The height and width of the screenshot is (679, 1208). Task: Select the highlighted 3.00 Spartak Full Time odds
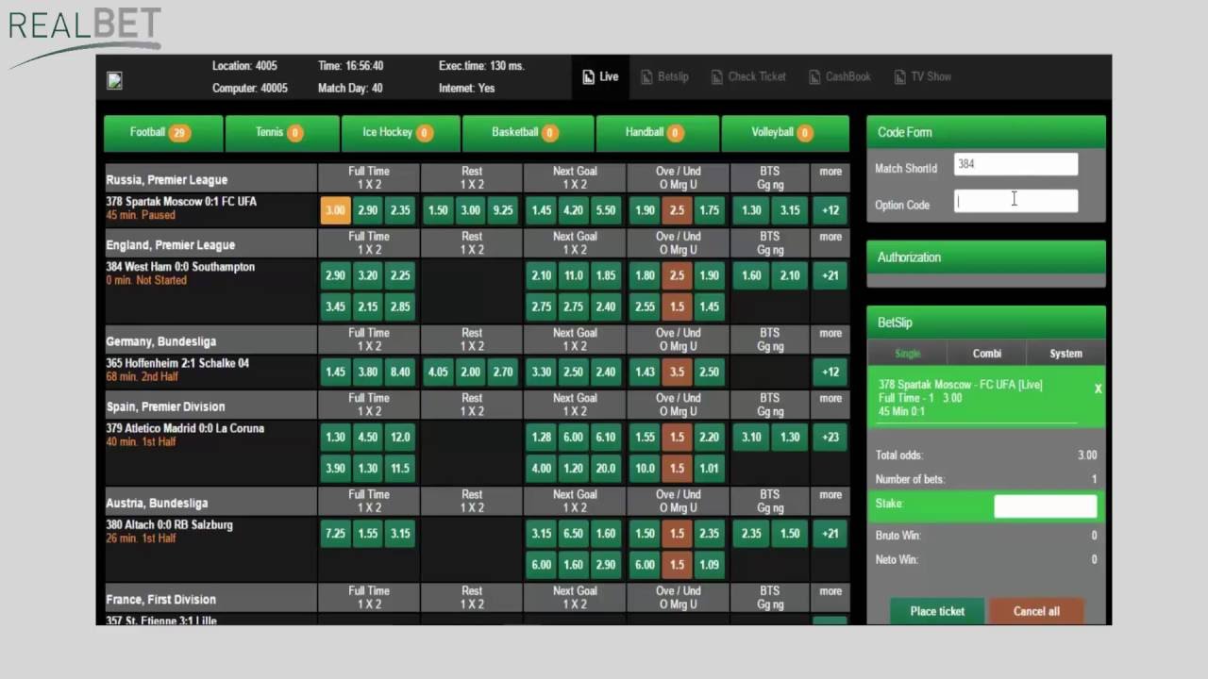(x=335, y=210)
